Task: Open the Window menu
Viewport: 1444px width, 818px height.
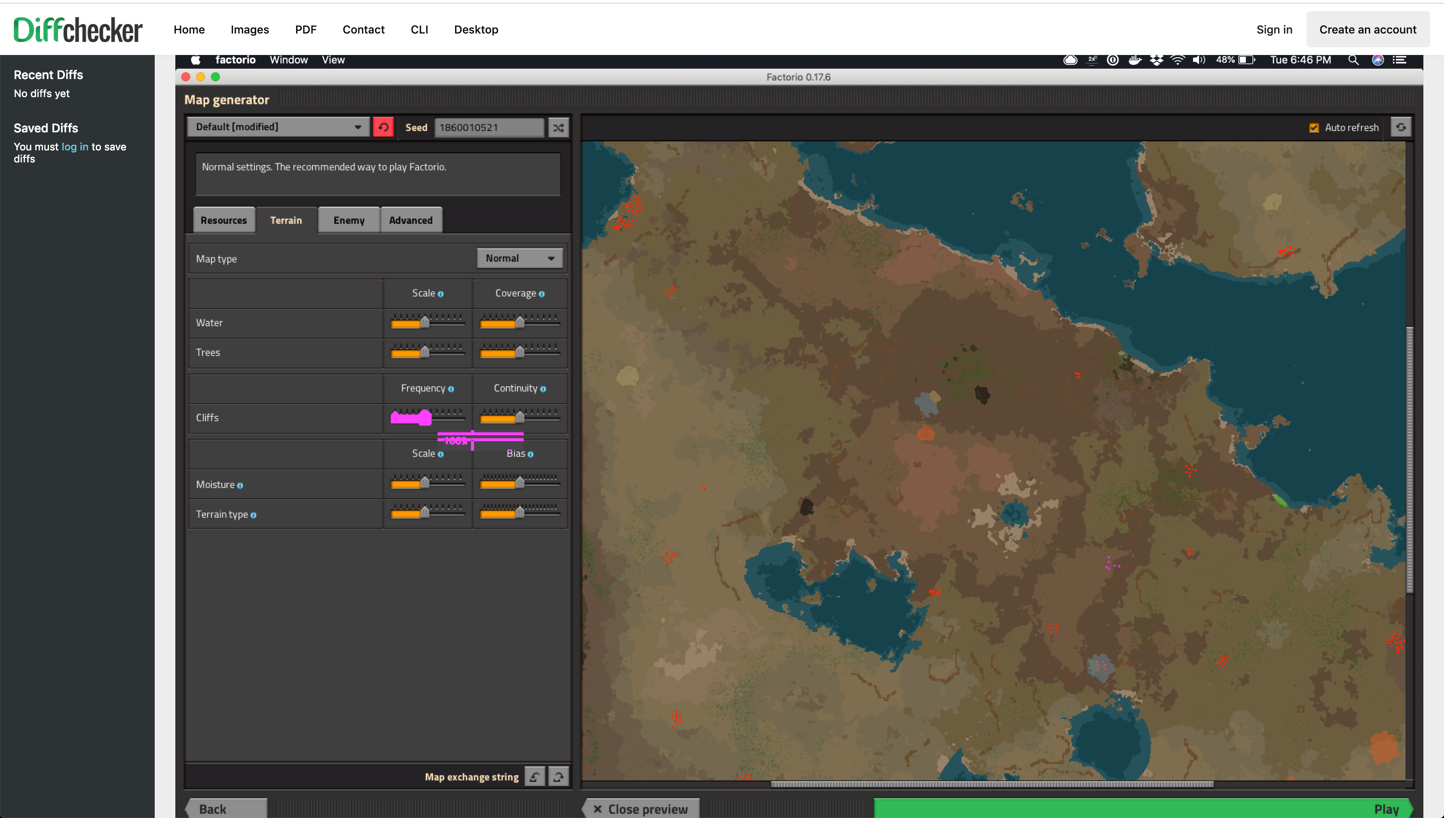Action: [289, 60]
